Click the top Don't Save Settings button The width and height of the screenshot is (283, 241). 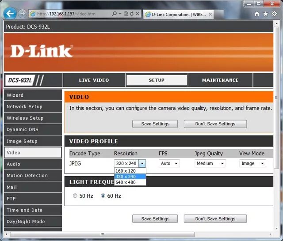point(215,124)
